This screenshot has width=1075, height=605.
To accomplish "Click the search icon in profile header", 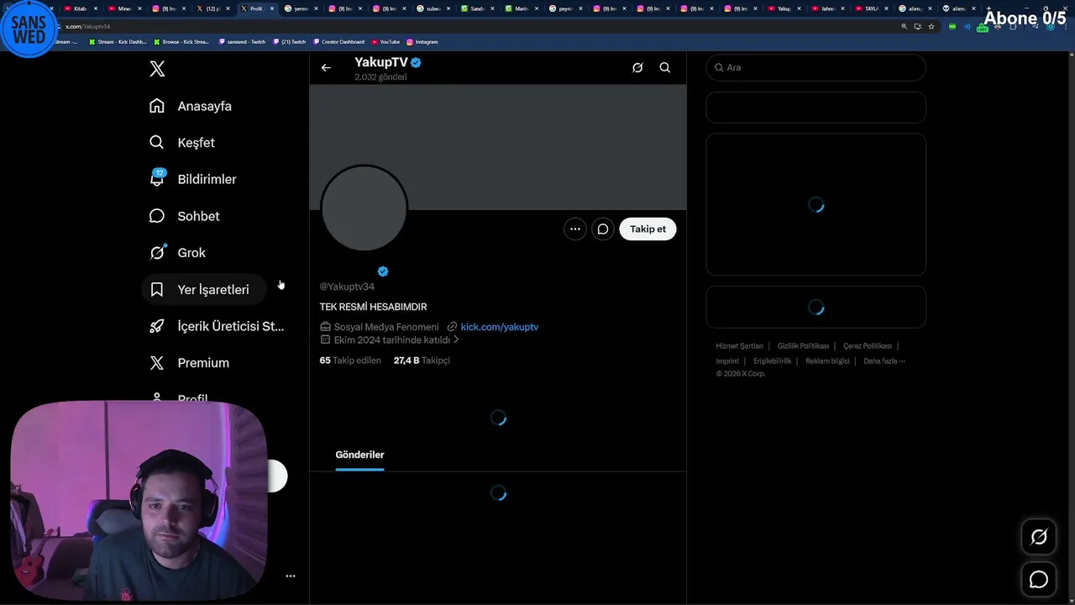I will (665, 68).
